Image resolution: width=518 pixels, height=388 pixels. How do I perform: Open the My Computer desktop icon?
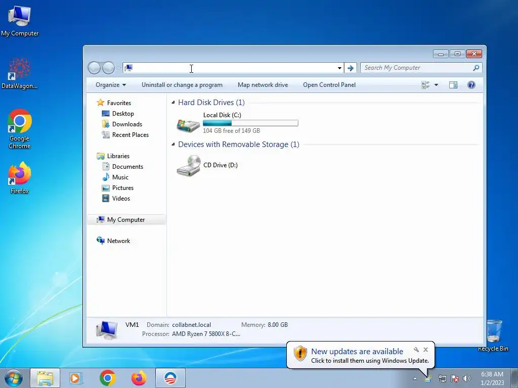point(20,20)
